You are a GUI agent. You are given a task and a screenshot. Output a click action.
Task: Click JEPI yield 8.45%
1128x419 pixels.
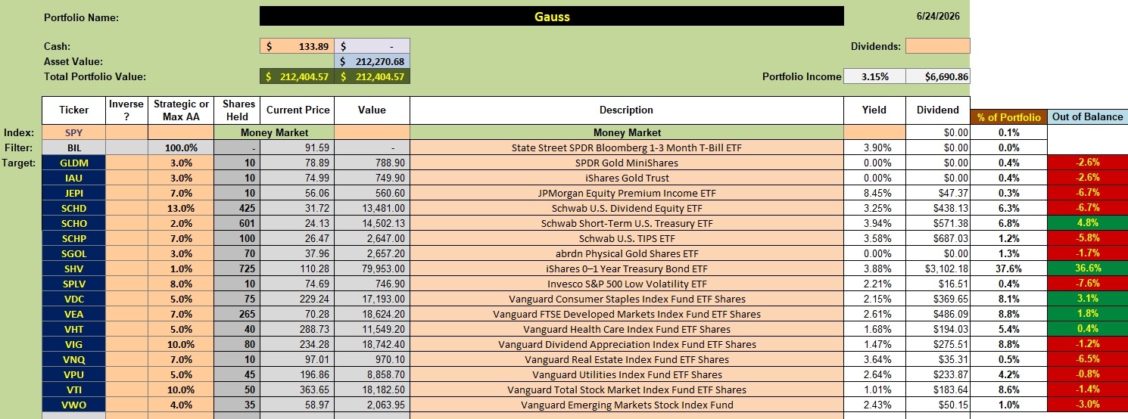874,193
